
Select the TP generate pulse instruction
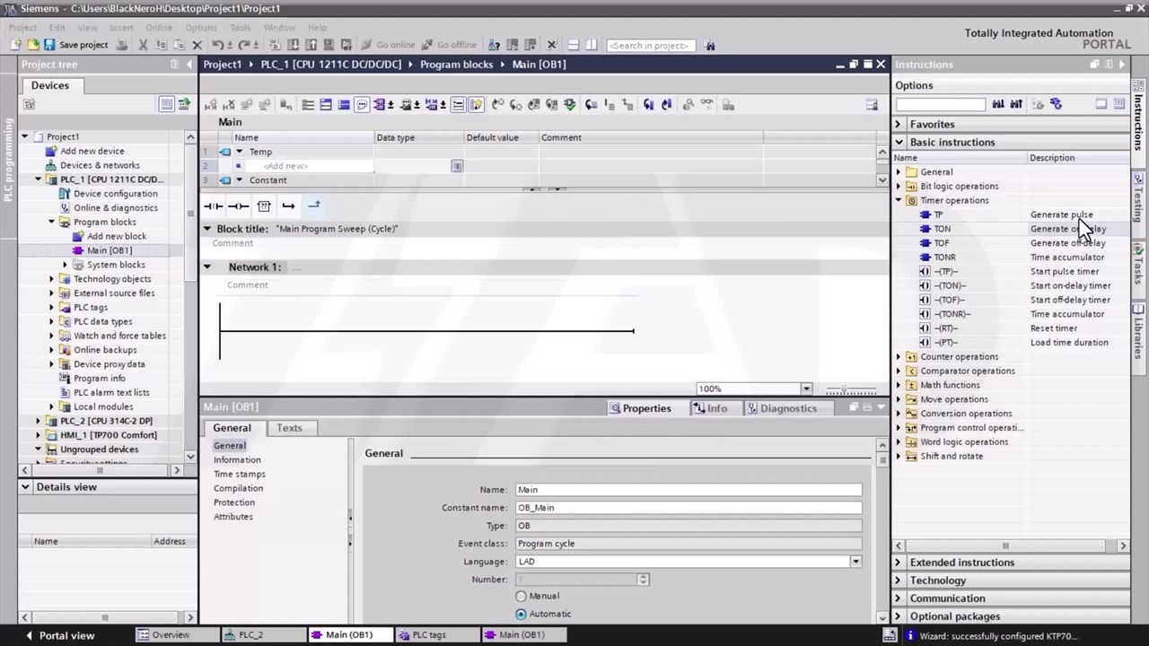point(938,214)
